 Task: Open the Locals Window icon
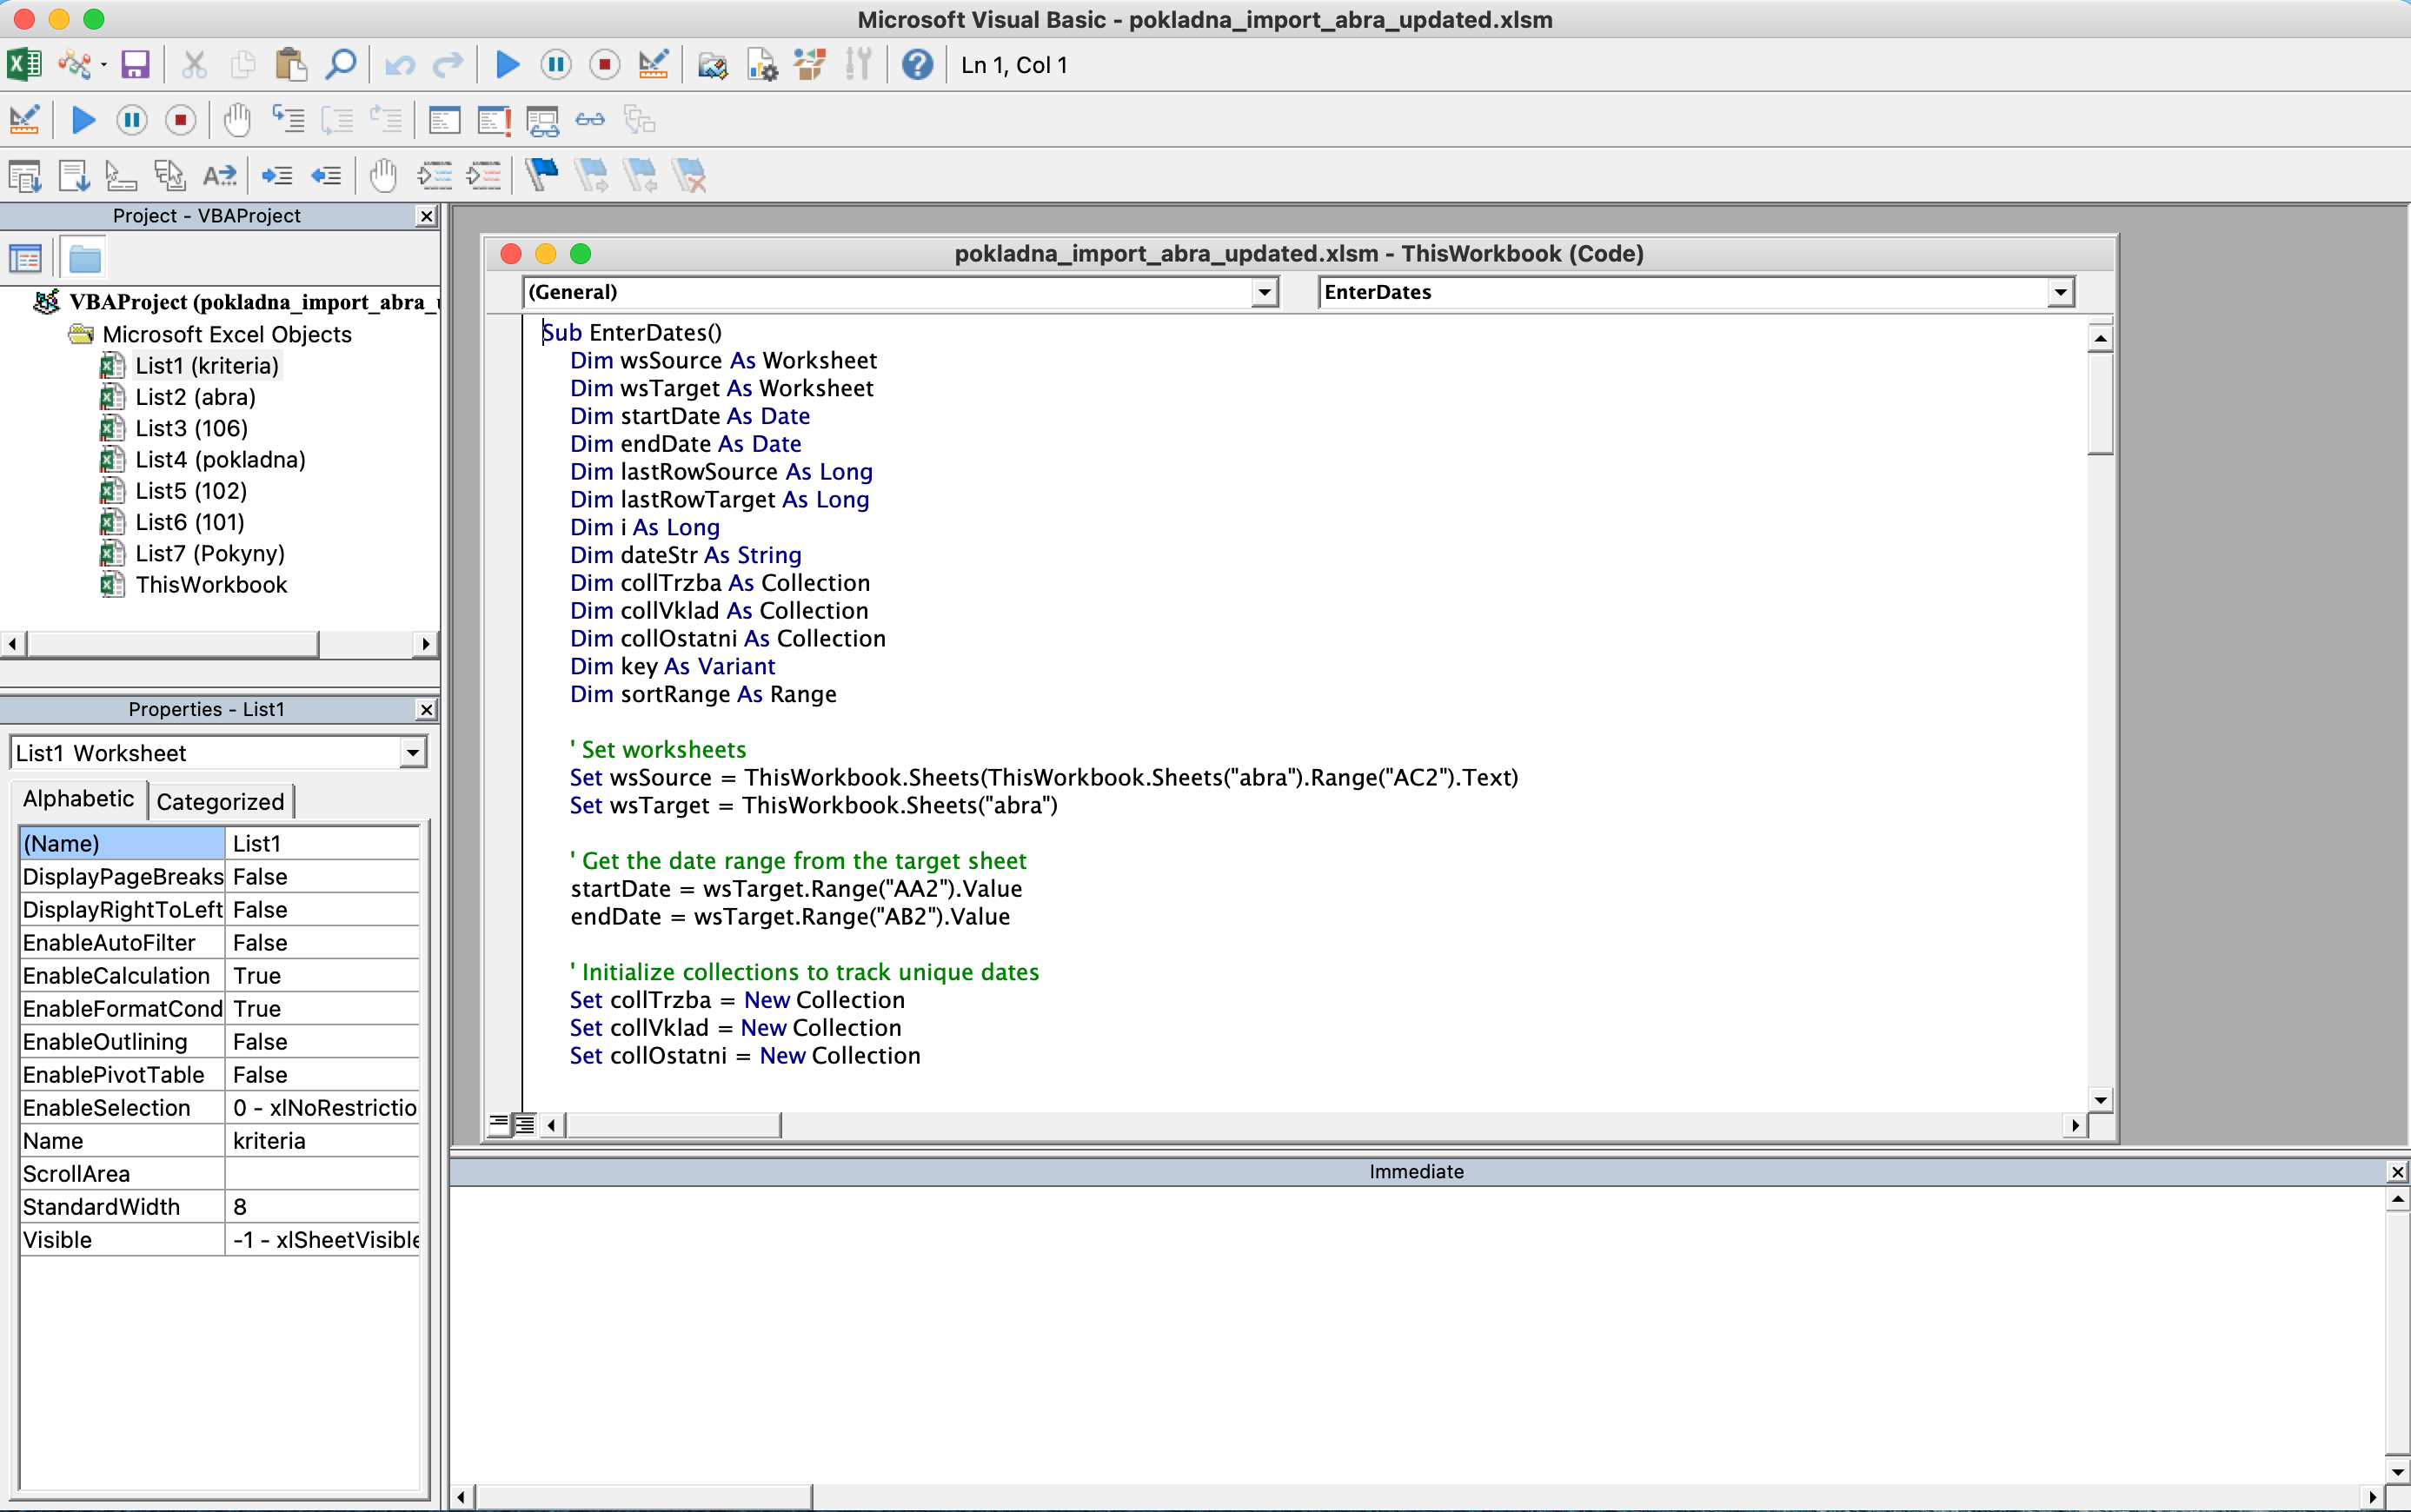click(444, 120)
